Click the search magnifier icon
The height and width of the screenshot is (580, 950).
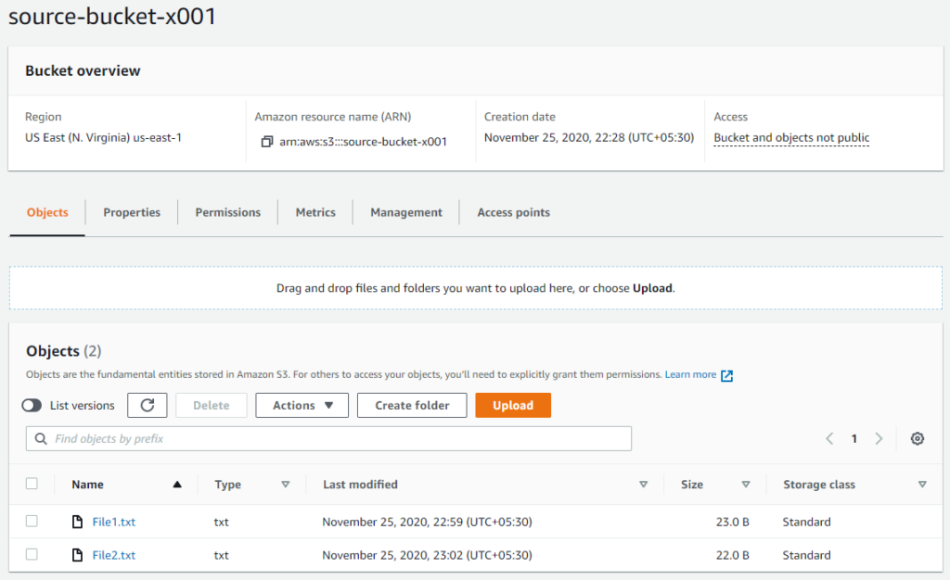point(41,438)
